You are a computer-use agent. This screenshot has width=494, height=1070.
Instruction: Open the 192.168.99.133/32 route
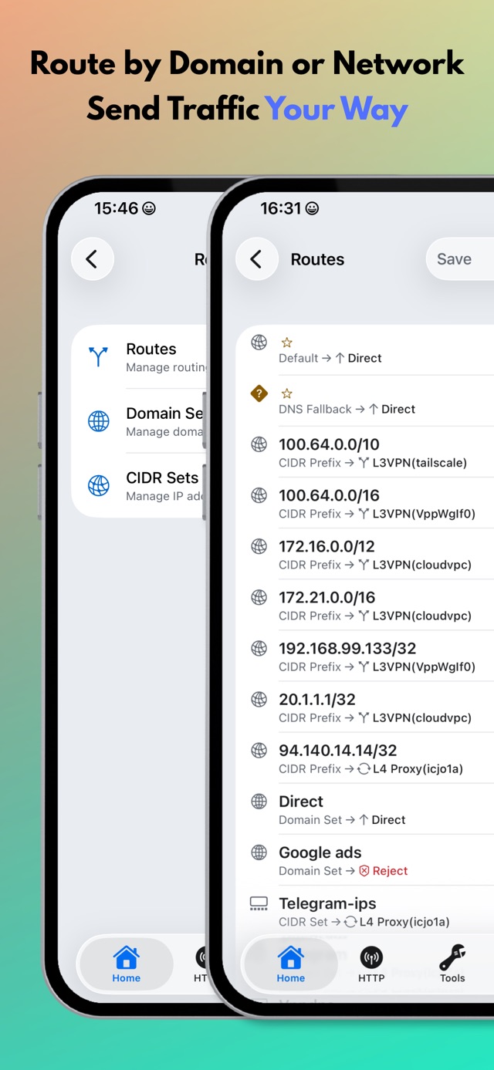365,656
